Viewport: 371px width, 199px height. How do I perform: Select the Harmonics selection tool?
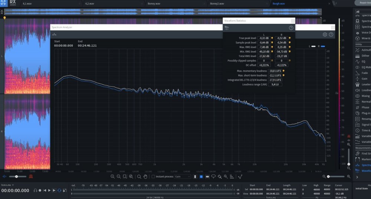(x=232, y=176)
